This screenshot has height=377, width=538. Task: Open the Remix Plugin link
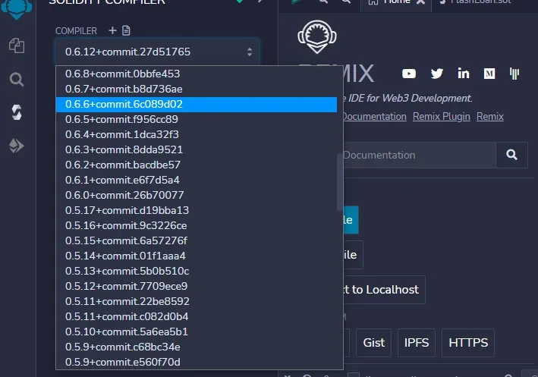click(x=441, y=117)
